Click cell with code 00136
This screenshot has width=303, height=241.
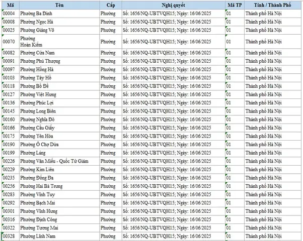[11, 103]
